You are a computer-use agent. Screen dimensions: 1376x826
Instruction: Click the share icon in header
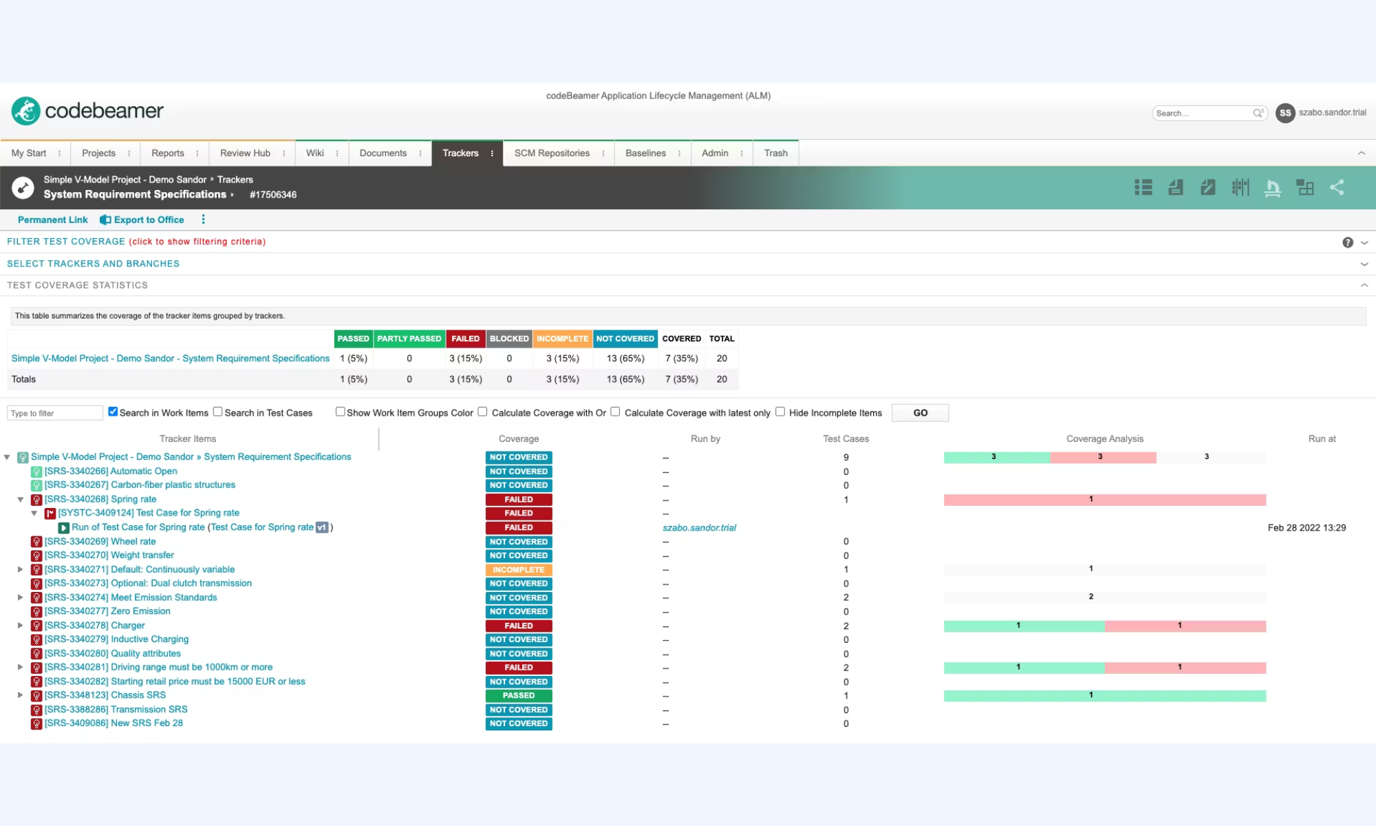click(x=1337, y=187)
